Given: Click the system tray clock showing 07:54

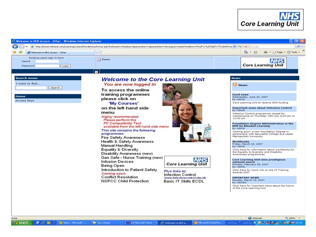Looking at the screenshot, I should [299, 223].
